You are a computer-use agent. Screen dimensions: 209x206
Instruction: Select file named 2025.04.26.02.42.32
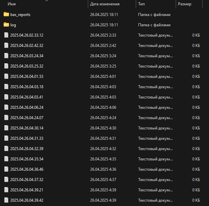(27, 46)
